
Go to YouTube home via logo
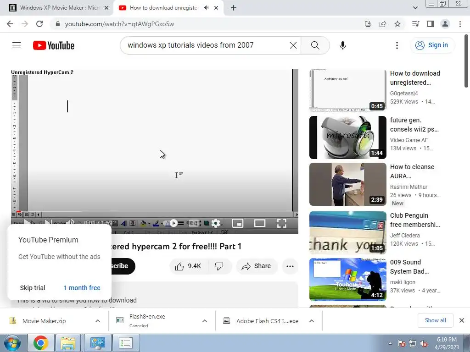[x=54, y=45]
